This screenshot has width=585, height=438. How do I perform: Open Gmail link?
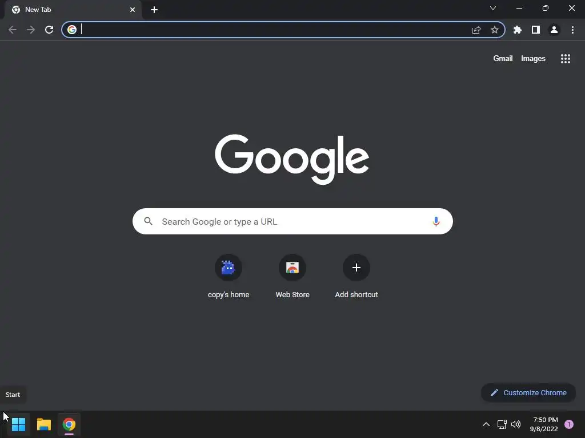tap(503, 59)
